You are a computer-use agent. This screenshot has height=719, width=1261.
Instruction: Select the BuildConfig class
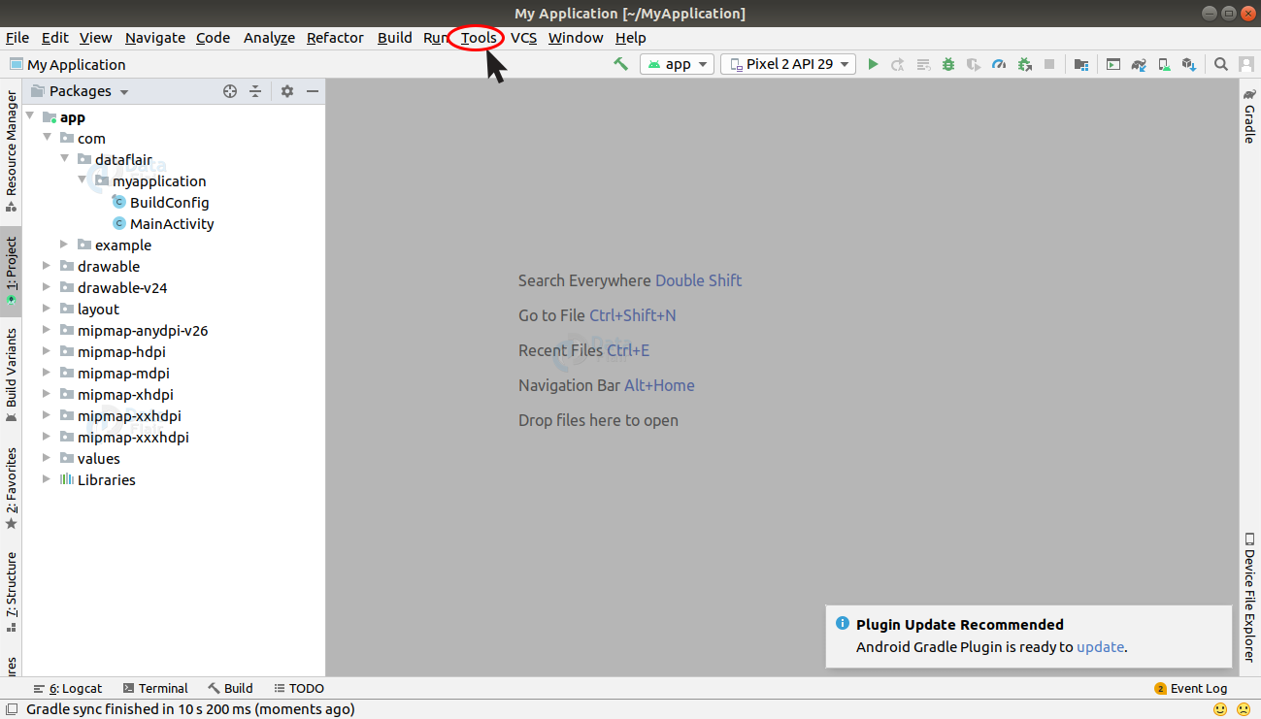pyautogui.click(x=169, y=202)
